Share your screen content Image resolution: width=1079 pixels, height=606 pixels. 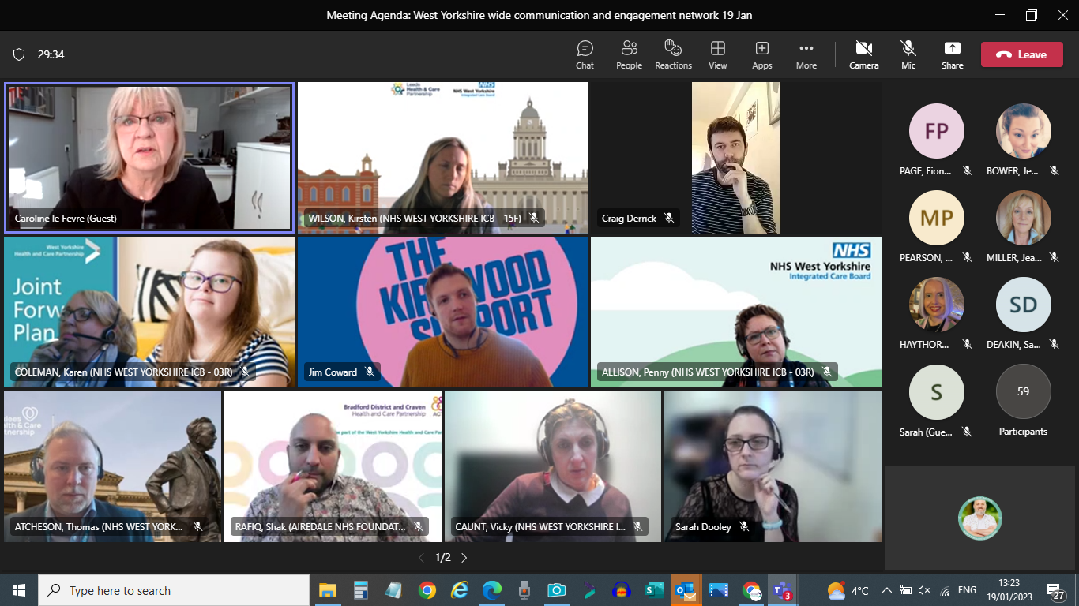point(952,54)
